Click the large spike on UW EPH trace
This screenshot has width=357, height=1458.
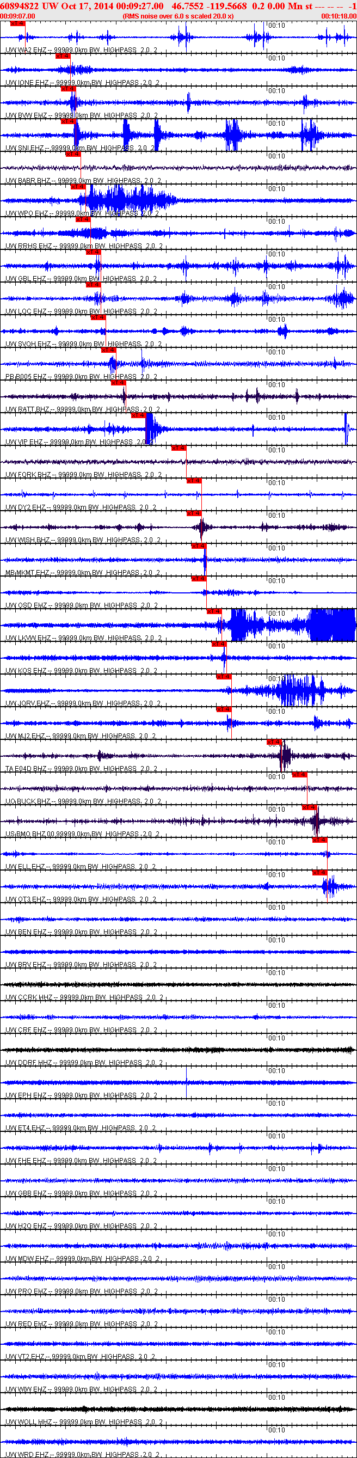187,1082
